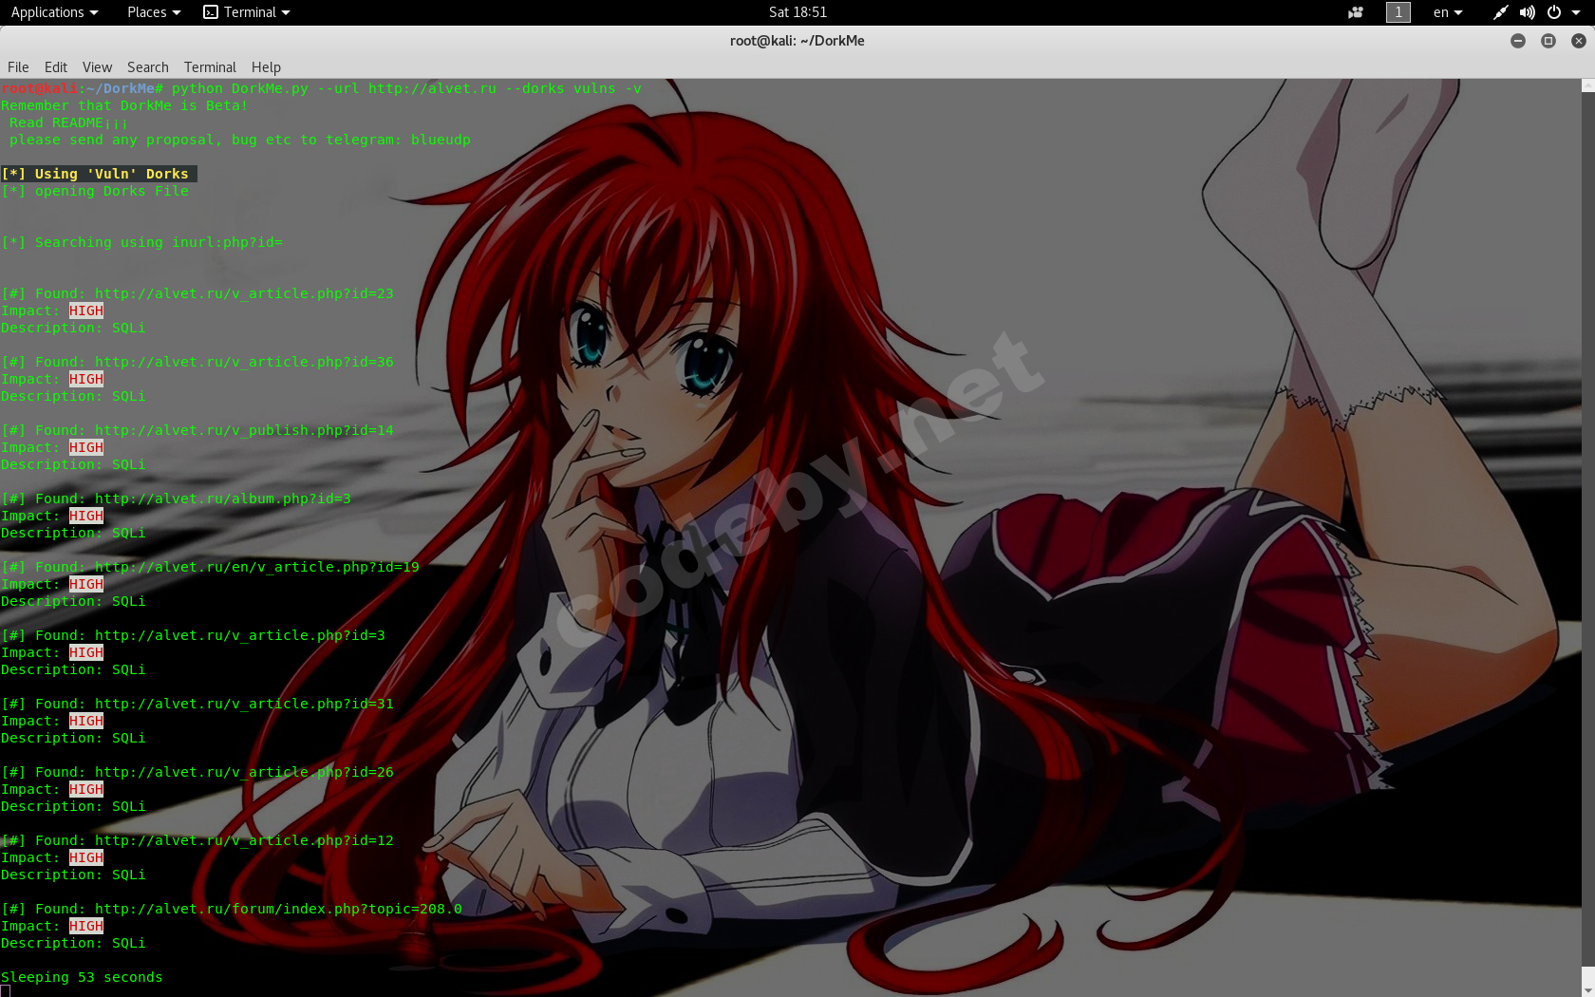Click the found URL v_article.php?id=23
Screen dimensions: 1595x997
point(244,293)
